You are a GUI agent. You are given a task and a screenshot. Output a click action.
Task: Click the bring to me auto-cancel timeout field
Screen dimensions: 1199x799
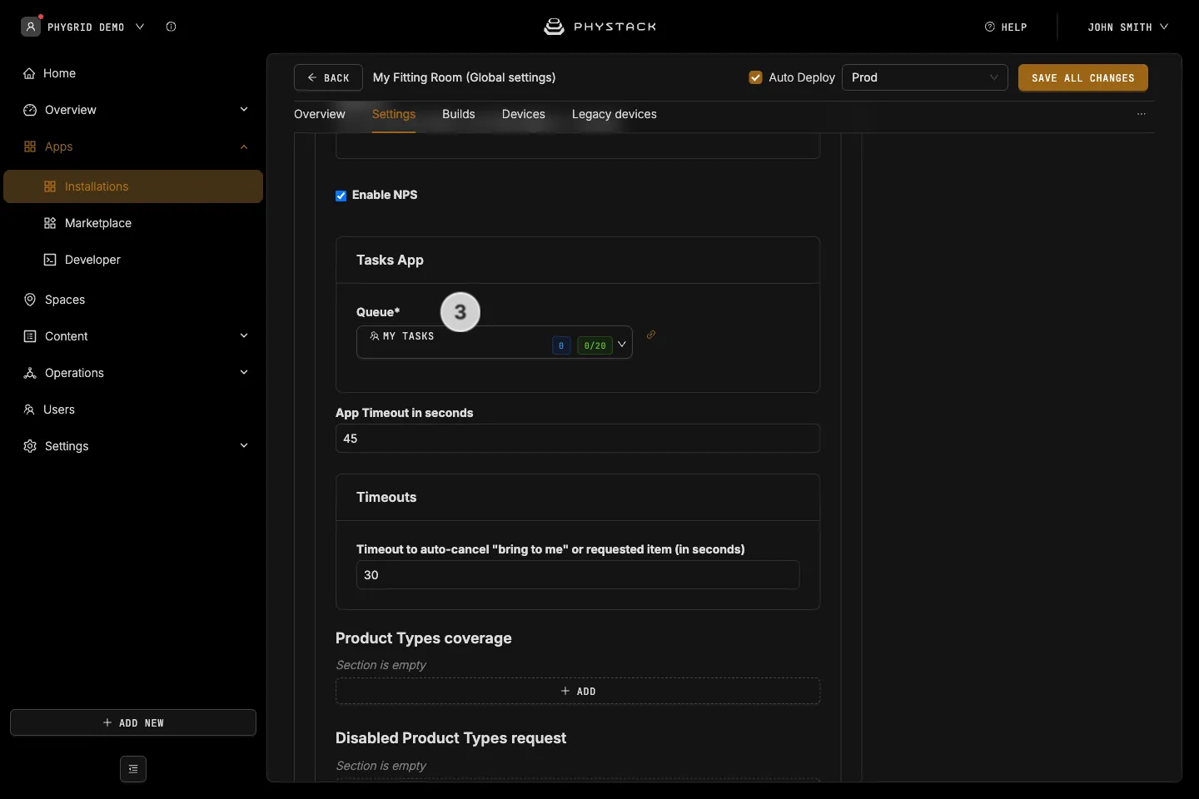(x=578, y=575)
